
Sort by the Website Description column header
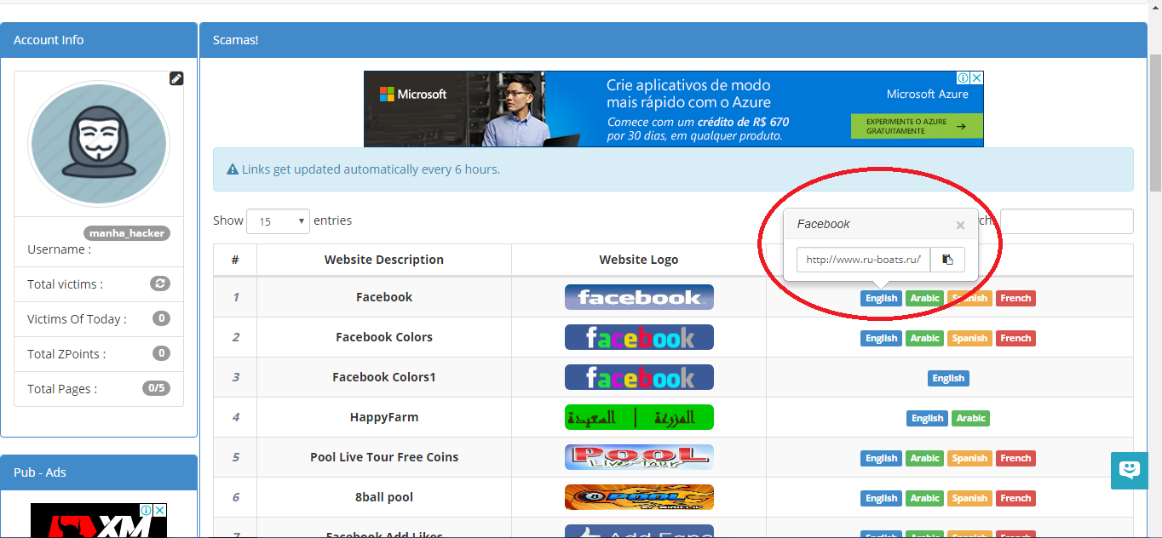[384, 260]
